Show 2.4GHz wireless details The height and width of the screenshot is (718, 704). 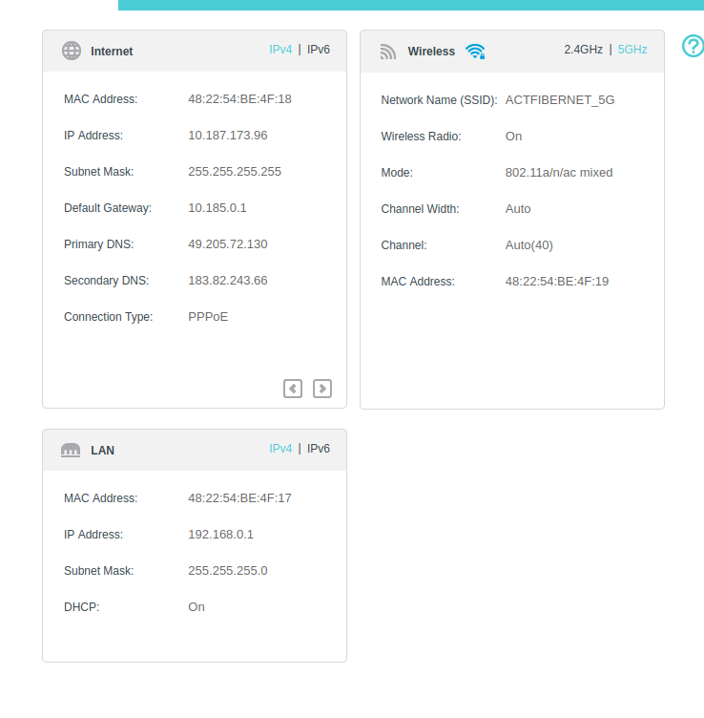[583, 50]
